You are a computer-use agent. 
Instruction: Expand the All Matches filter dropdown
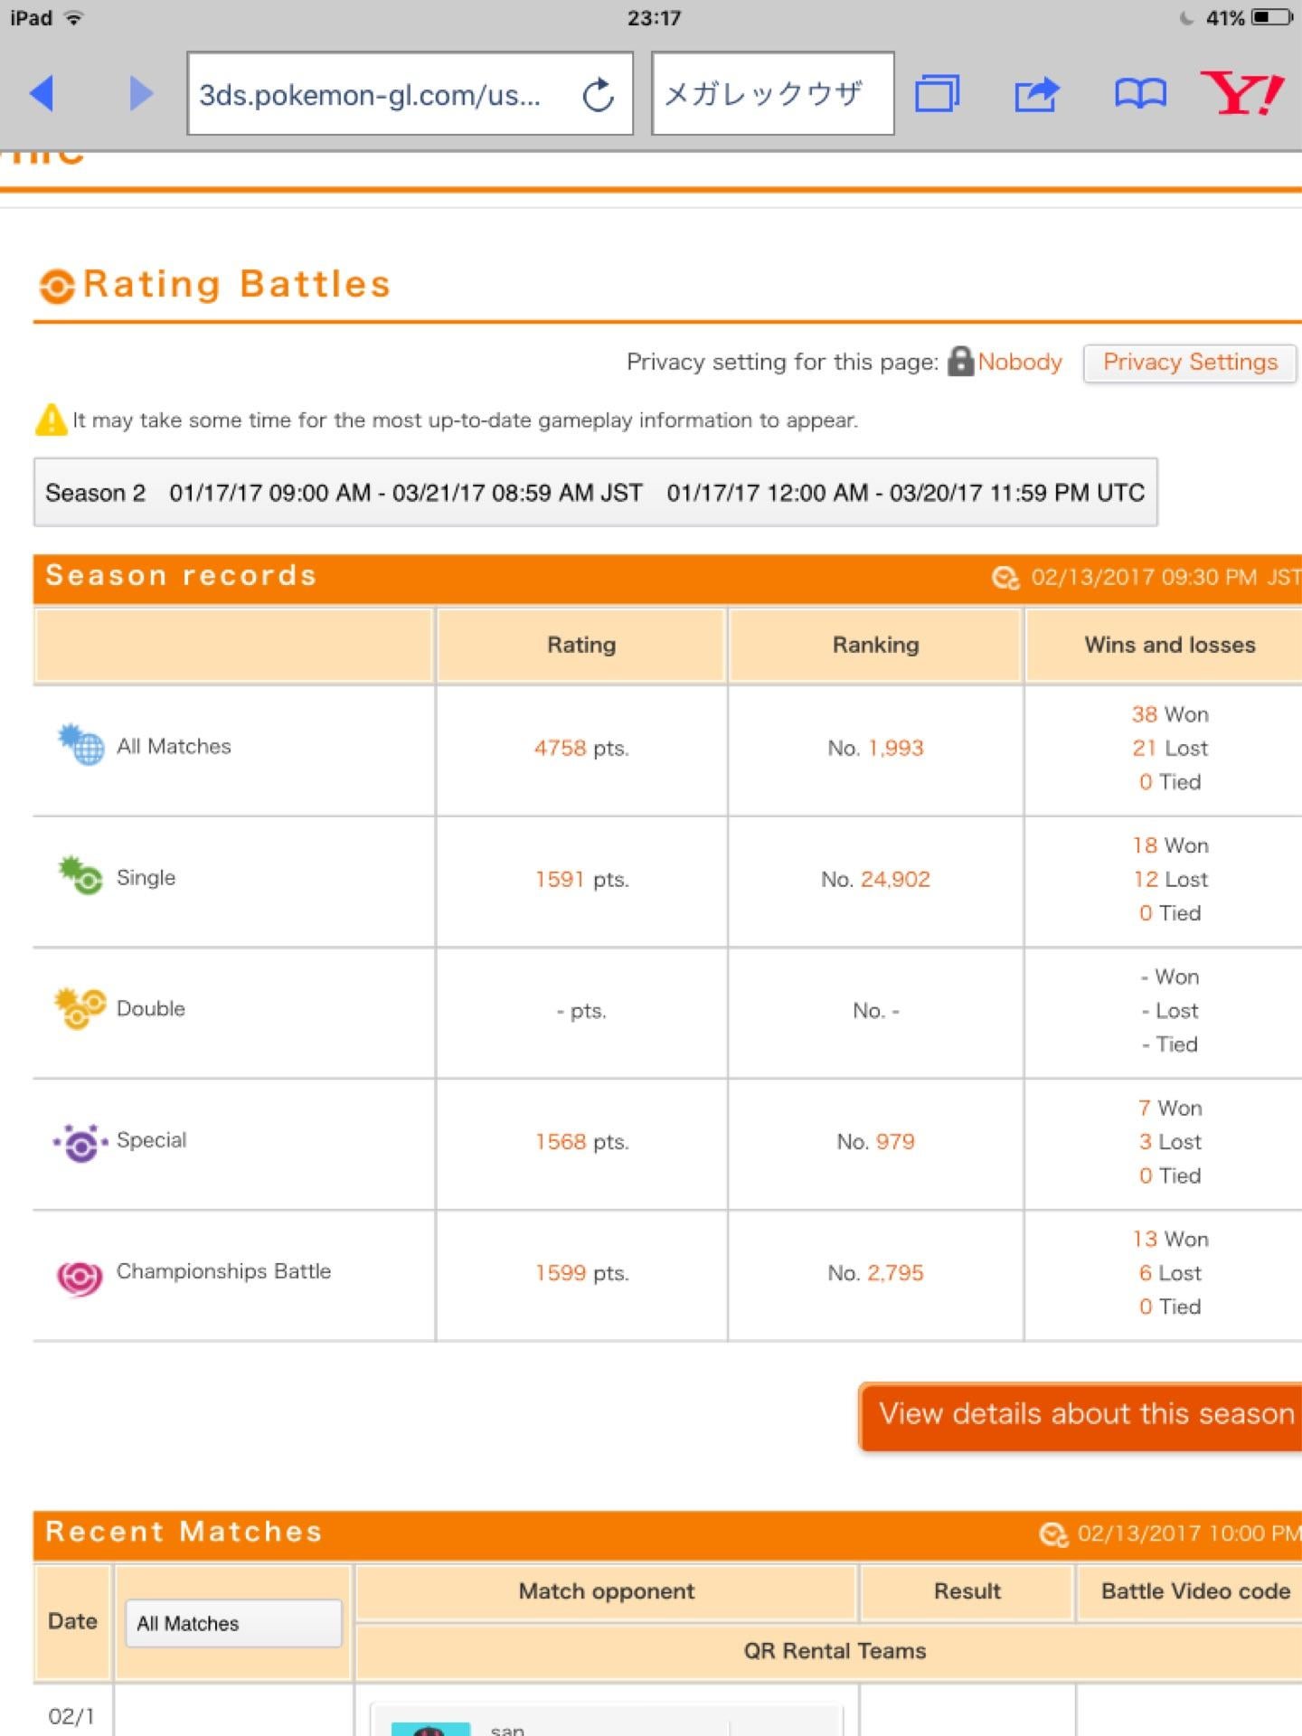pyautogui.click(x=233, y=1623)
